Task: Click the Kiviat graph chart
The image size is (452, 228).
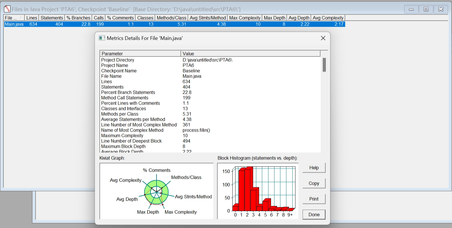Action: [157, 191]
